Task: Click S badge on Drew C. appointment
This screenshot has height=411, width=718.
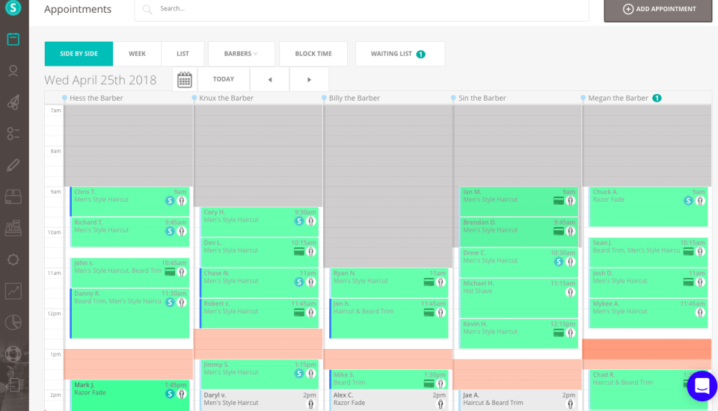Action: click(x=558, y=262)
